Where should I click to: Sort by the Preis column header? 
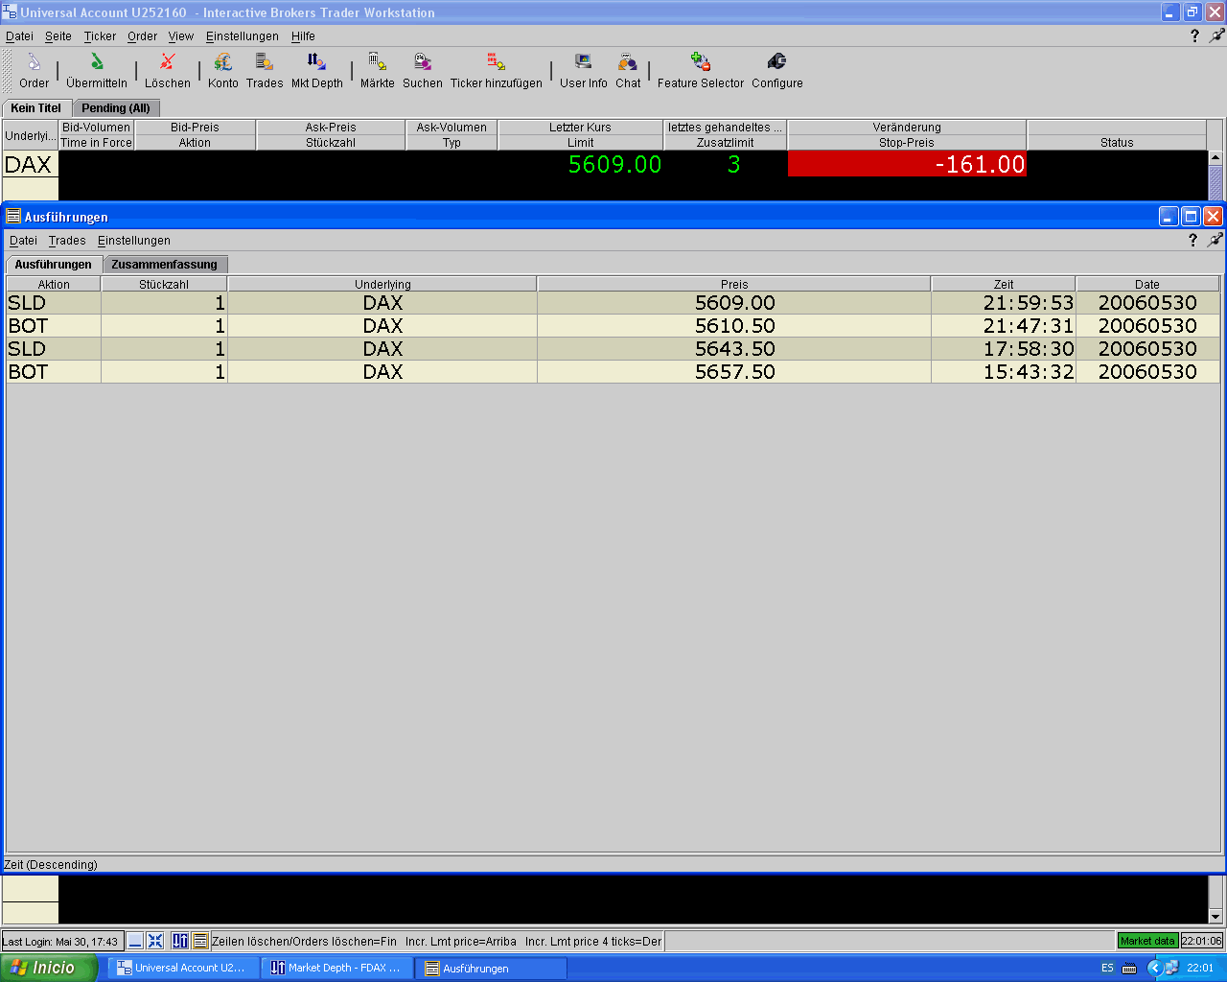tap(734, 284)
